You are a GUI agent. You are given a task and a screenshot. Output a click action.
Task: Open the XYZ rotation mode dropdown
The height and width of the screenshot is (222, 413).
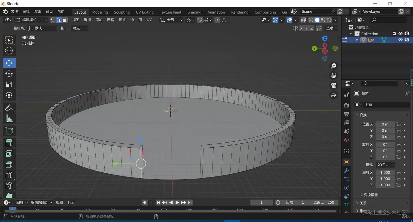click(x=385, y=165)
